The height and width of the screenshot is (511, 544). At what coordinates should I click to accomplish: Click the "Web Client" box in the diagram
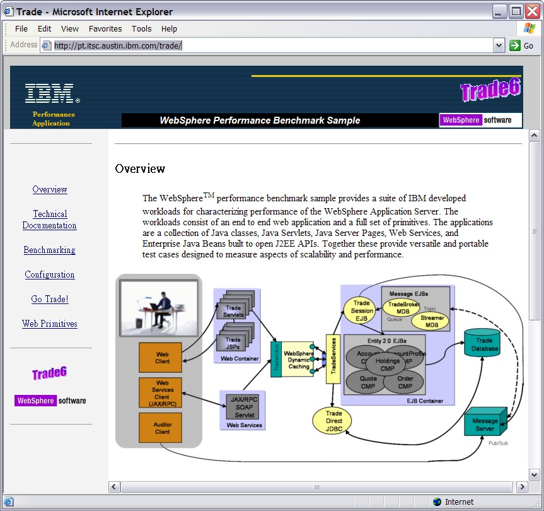[x=160, y=358]
